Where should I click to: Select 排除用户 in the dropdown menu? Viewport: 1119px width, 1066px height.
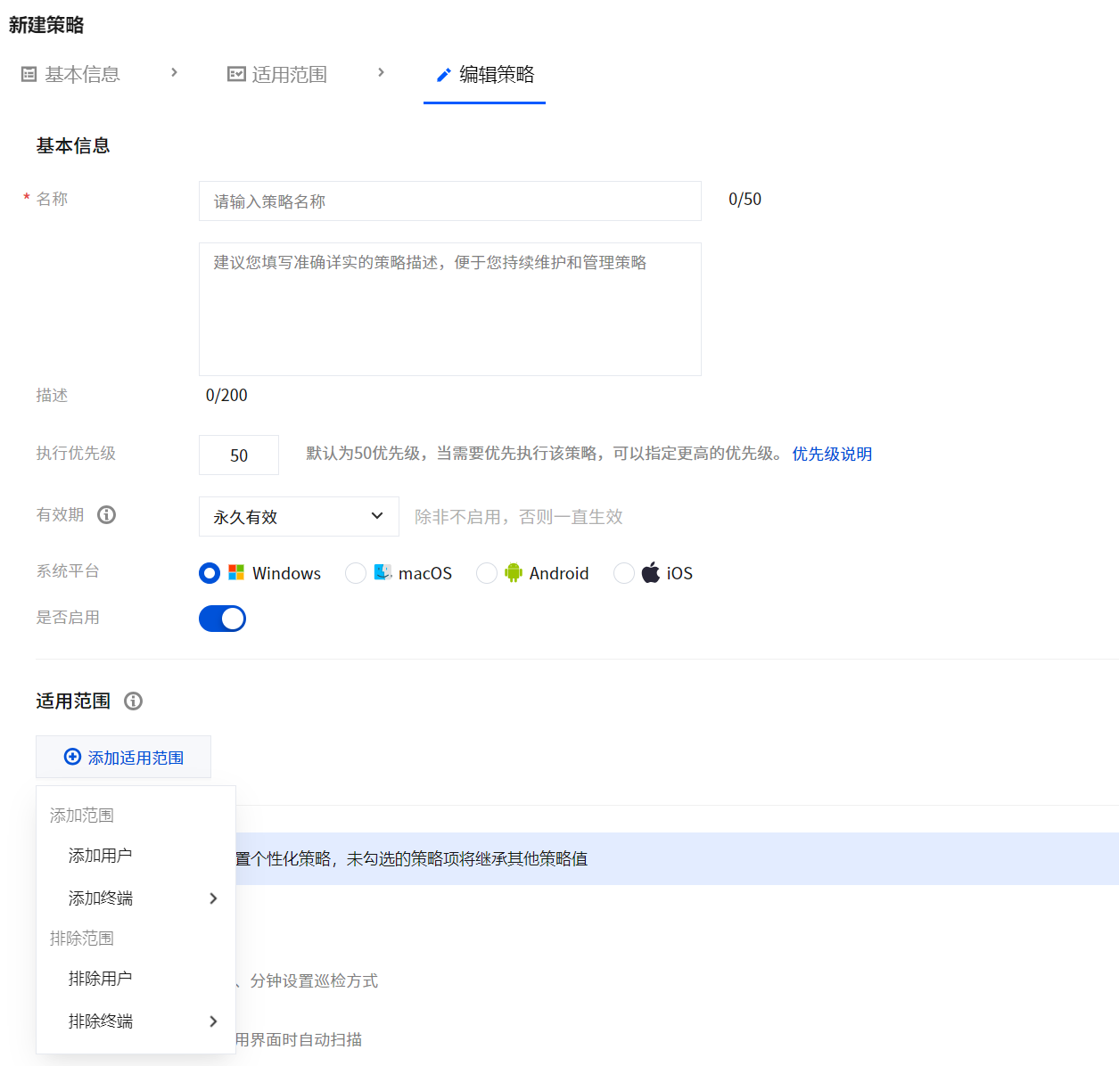101,979
